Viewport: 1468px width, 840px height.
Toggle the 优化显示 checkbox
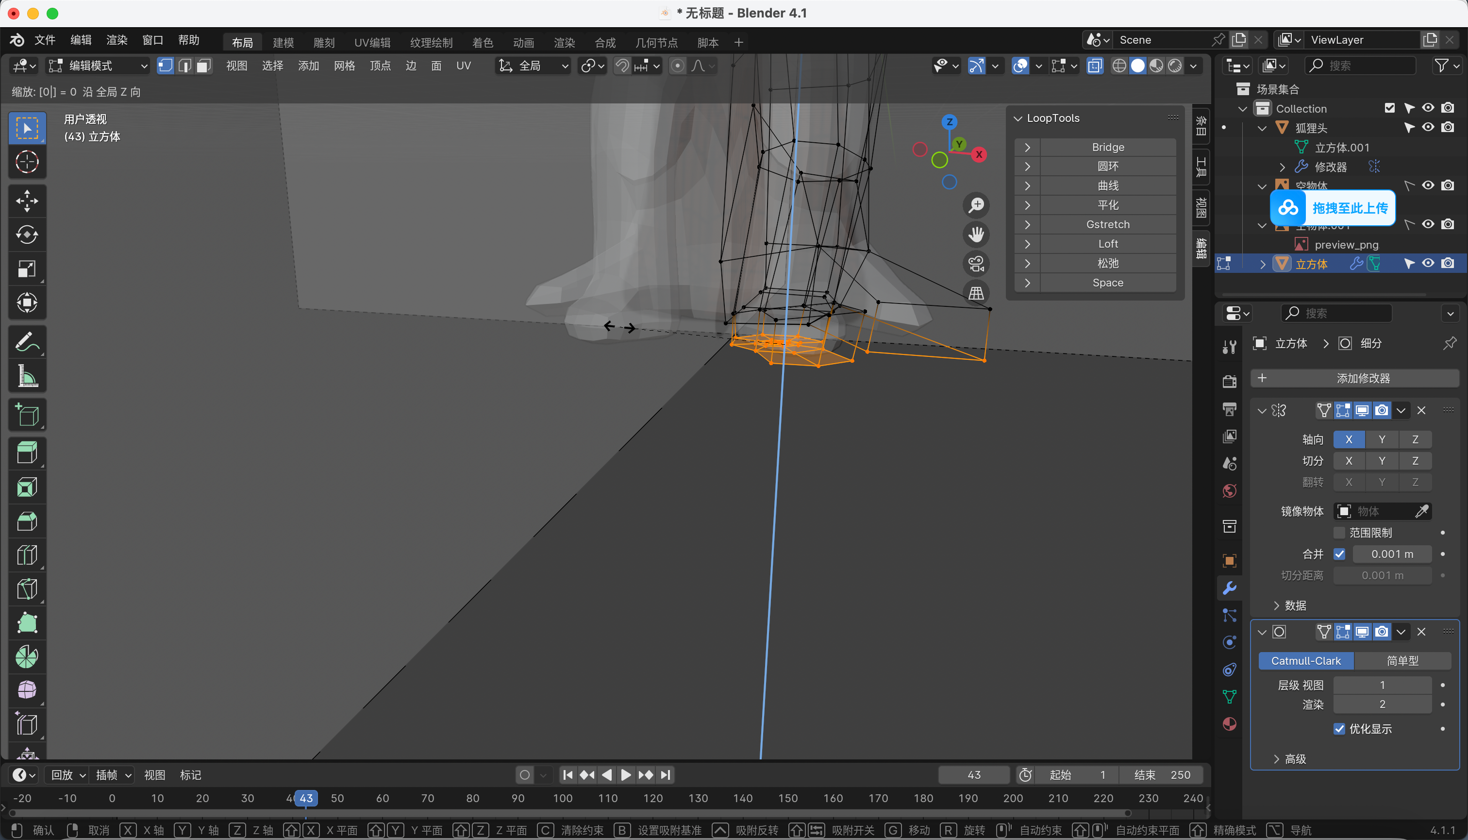pyautogui.click(x=1339, y=729)
